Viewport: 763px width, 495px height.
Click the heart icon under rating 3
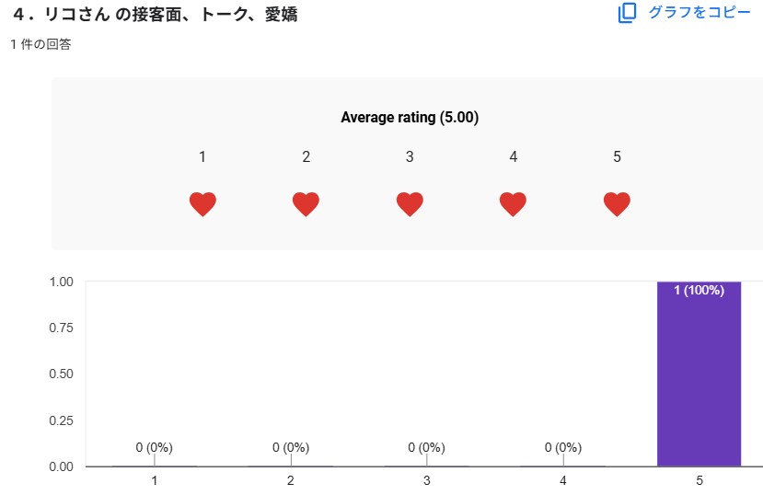click(x=410, y=204)
